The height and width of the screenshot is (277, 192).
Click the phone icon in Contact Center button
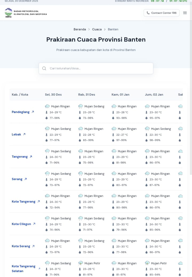coord(148,13)
